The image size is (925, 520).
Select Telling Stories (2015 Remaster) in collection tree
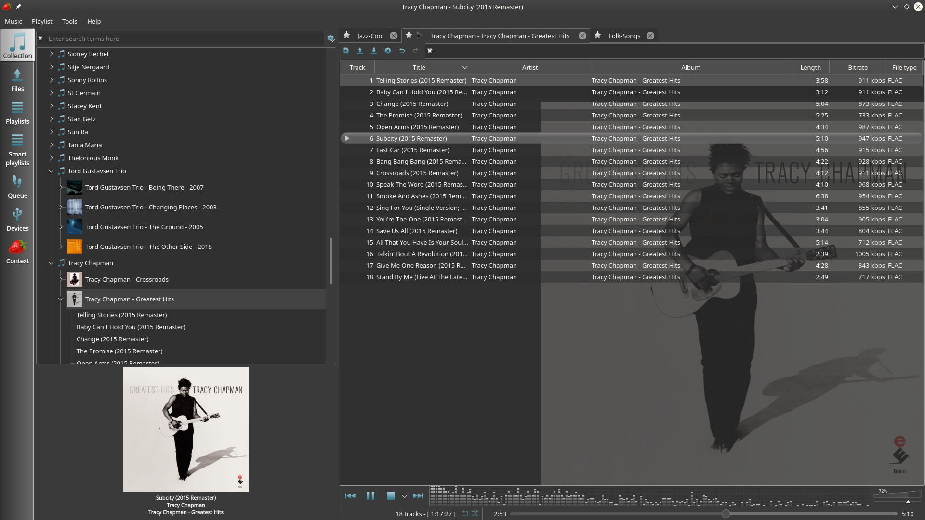pyautogui.click(x=121, y=315)
